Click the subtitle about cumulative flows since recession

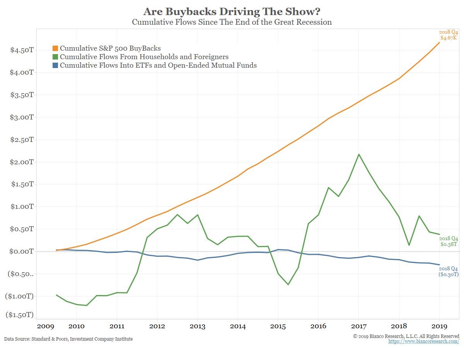(232, 22)
